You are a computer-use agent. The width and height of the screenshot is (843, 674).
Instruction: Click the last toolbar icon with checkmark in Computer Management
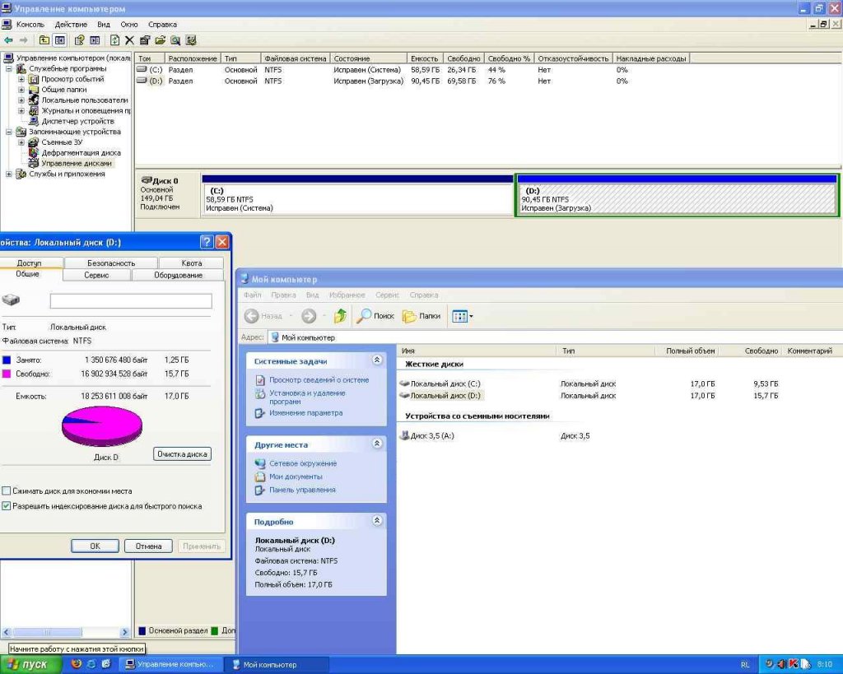coord(191,40)
